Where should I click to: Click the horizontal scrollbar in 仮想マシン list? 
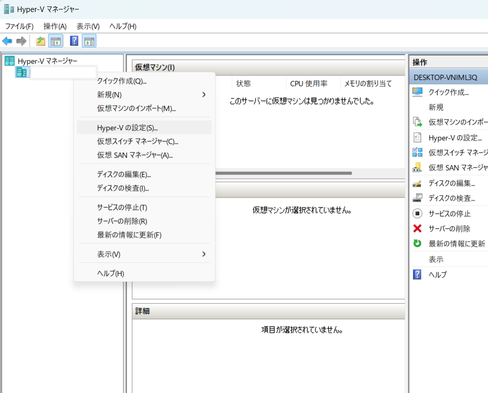click(283, 173)
